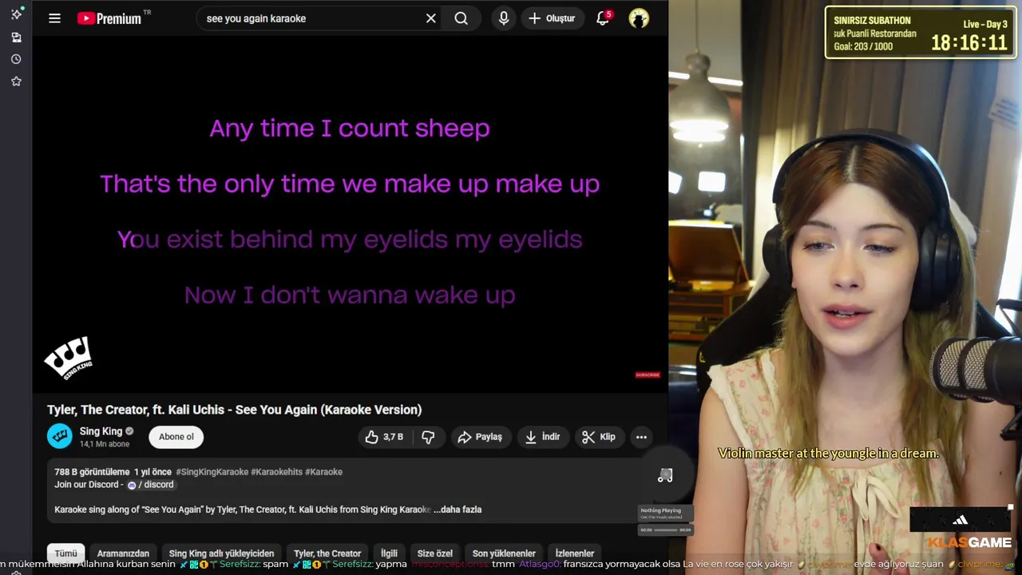Screen dimensions: 1022x575
Task: Click the 'Goal: 203 / 1000' text
Action: (863, 47)
